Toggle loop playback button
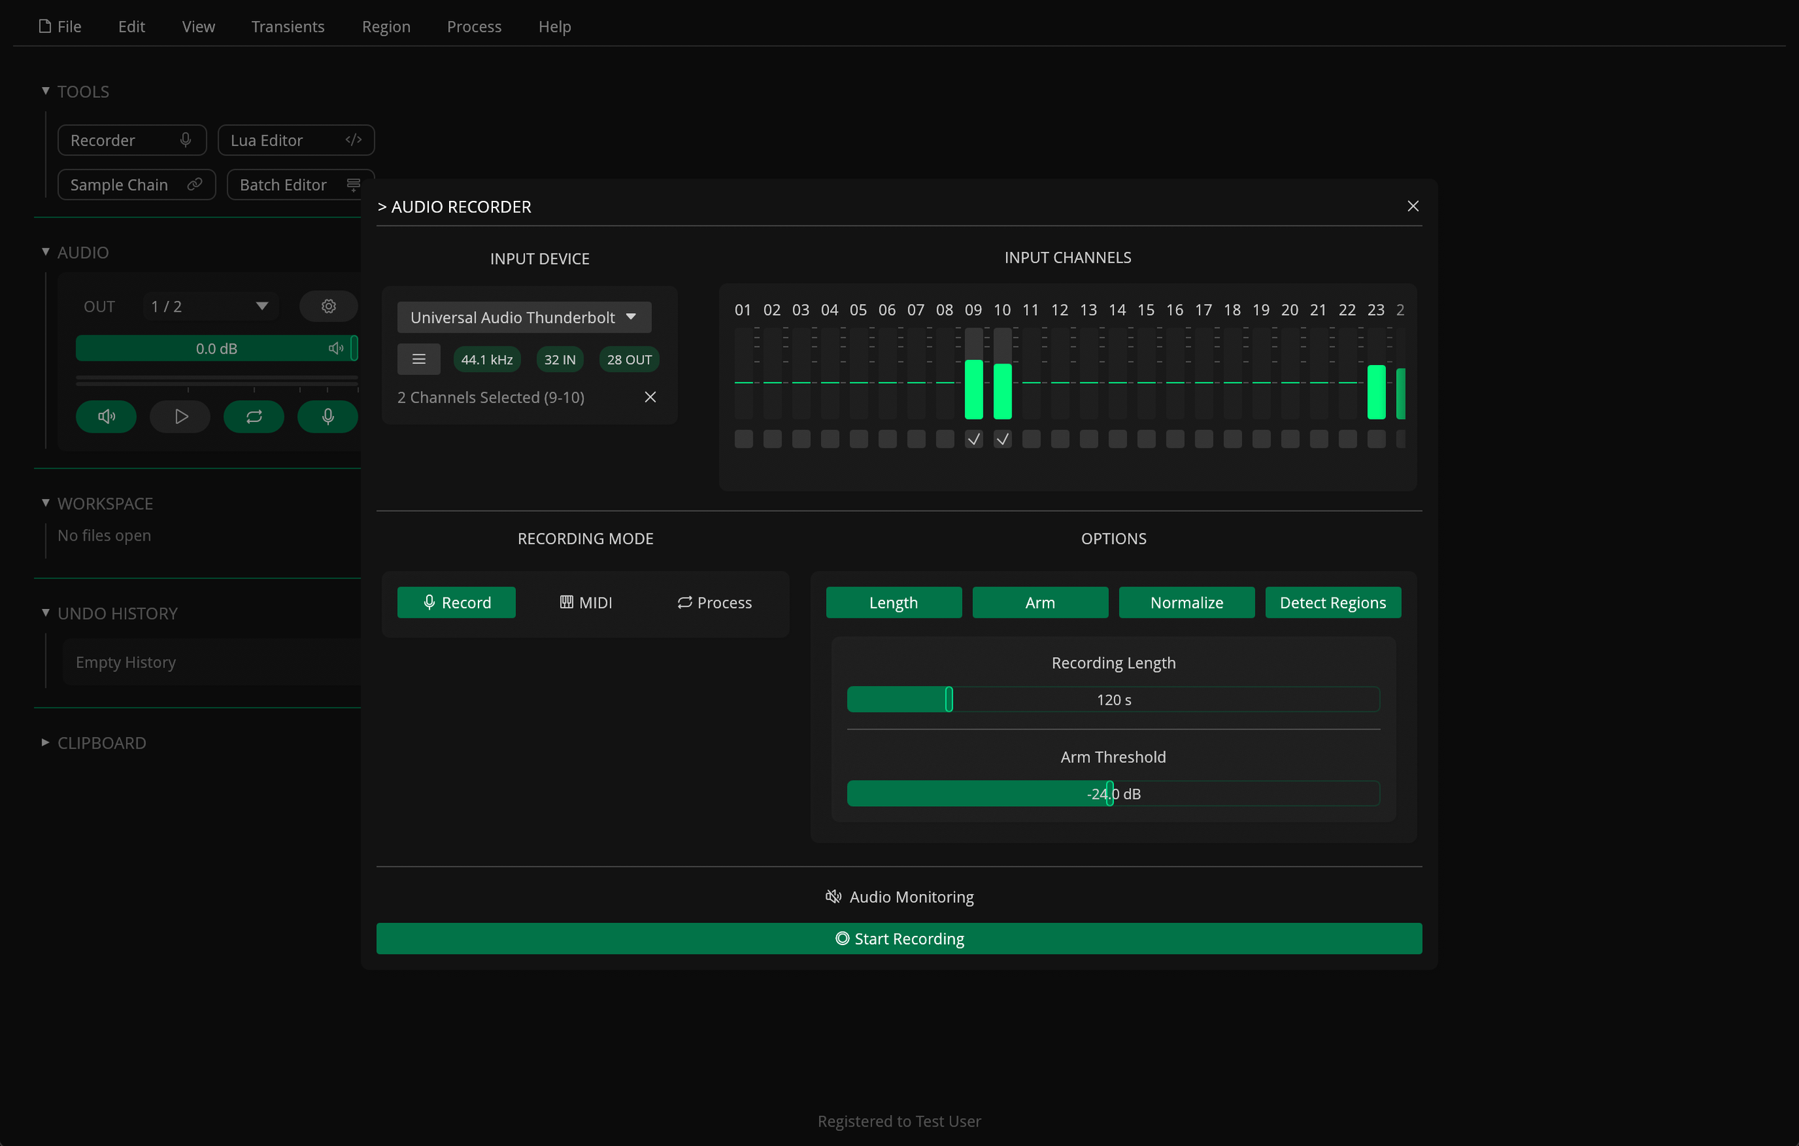The width and height of the screenshot is (1799, 1146). [254, 416]
